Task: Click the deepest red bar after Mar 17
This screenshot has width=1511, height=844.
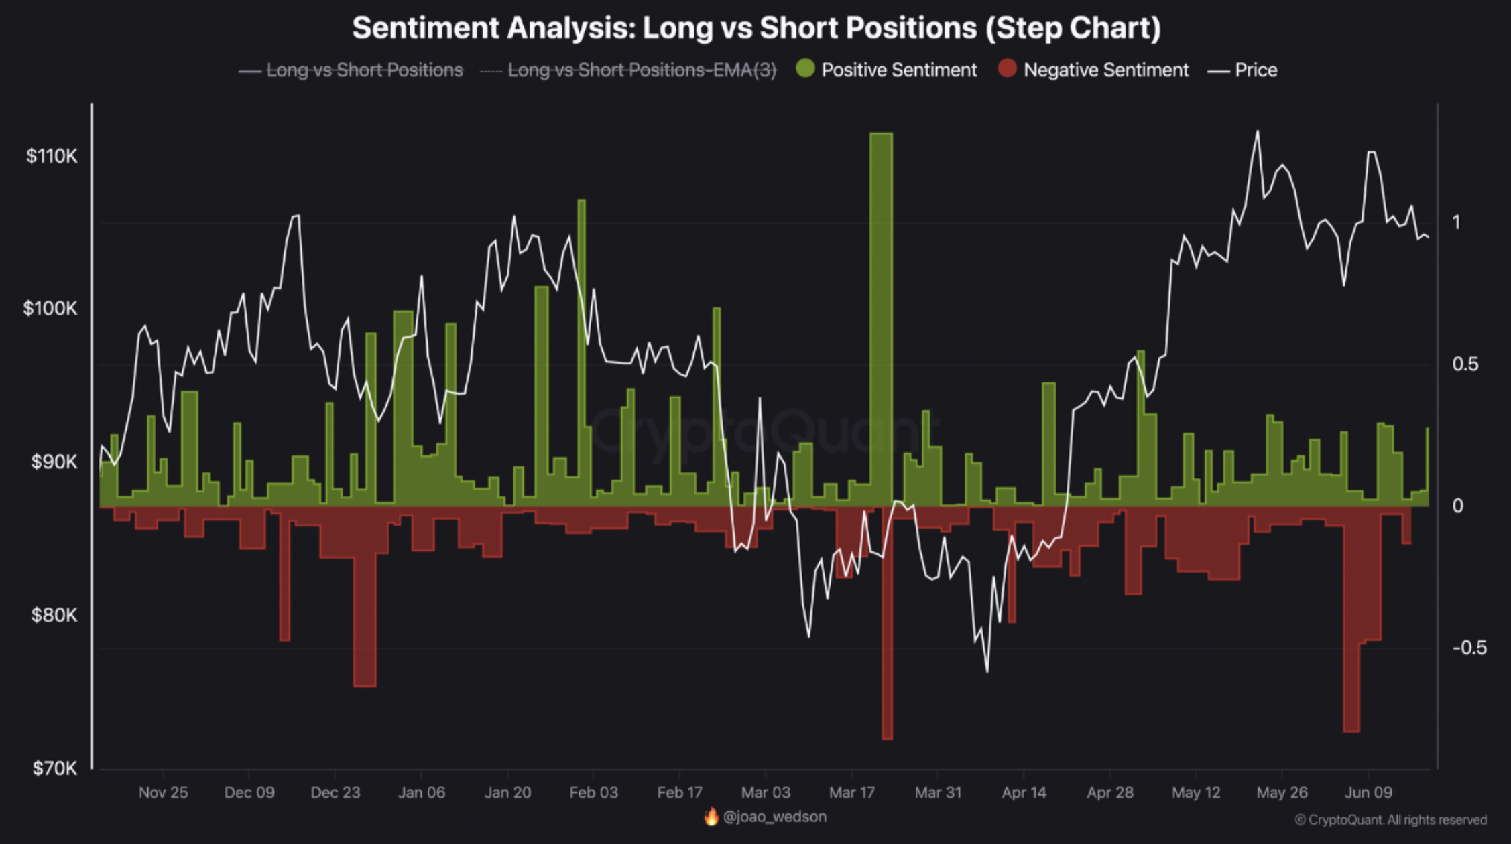Action: (888, 623)
